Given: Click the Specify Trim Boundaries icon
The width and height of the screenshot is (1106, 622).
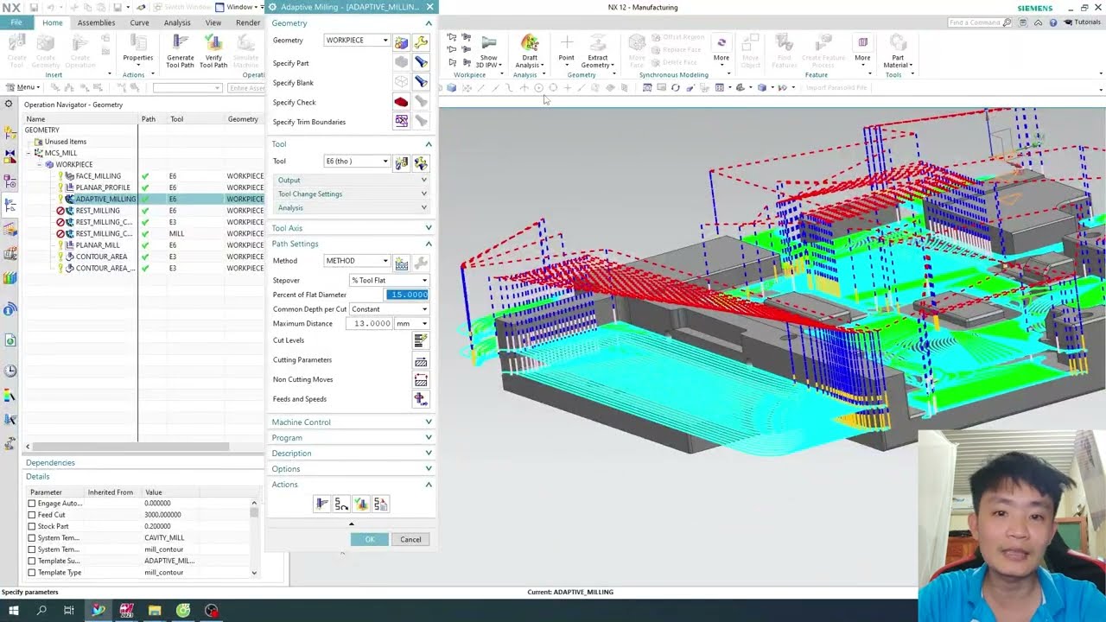Looking at the screenshot, I should coord(401,122).
